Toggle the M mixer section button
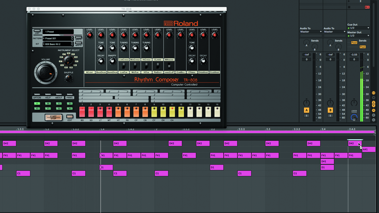Image resolution: width=379 pixels, height=213 pixels. 373,110
